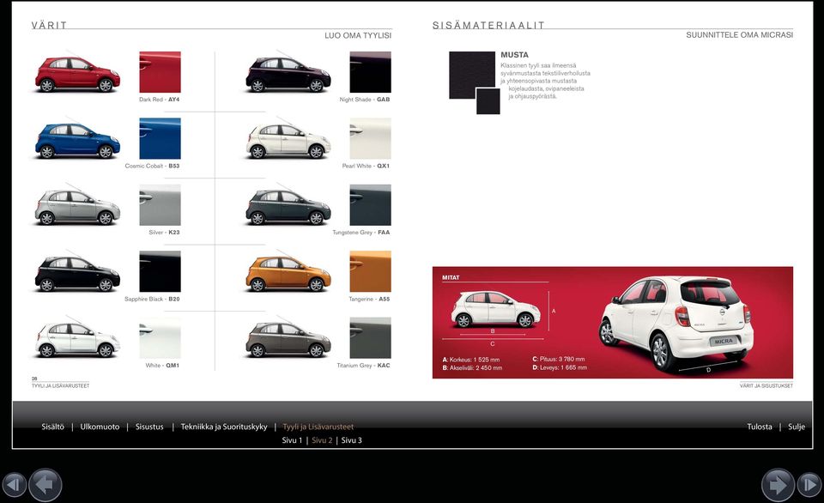Click the "Silver - K23" label
The height and width of the screenshot is (503, 824).
[x=165, y=233]
